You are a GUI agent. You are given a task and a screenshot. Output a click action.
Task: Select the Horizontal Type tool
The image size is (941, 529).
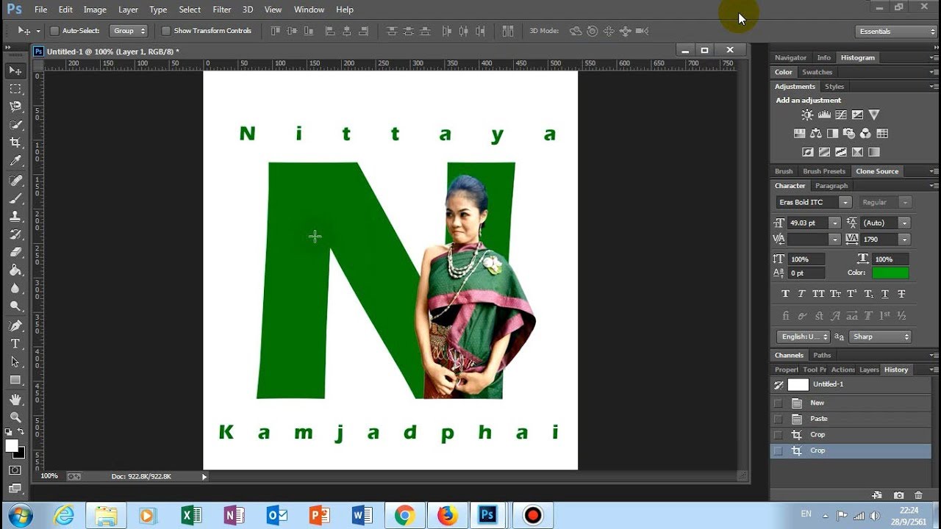tap(15, 344)
